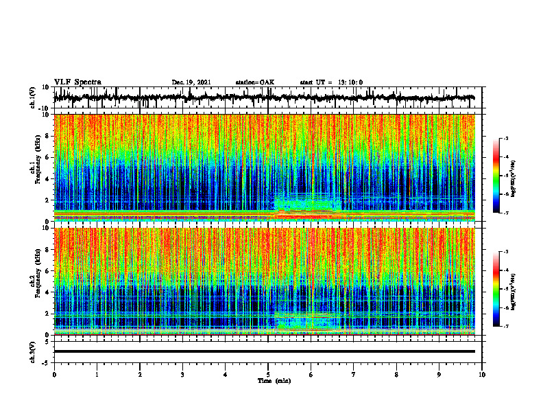This screenshot has width=543, height=420.
Task: Click the "station=GAK" label
Action: tap(255, 82)
